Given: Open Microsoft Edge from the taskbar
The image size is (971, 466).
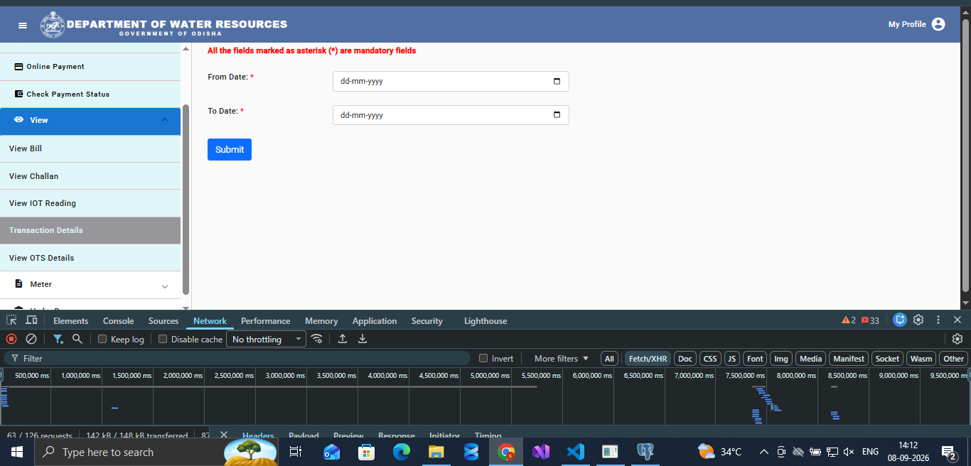Looking at the screenshot, I should click(402, 452).
